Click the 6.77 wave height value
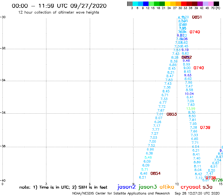The width and height of the screenshot is (223, 196). click(163, 103)
